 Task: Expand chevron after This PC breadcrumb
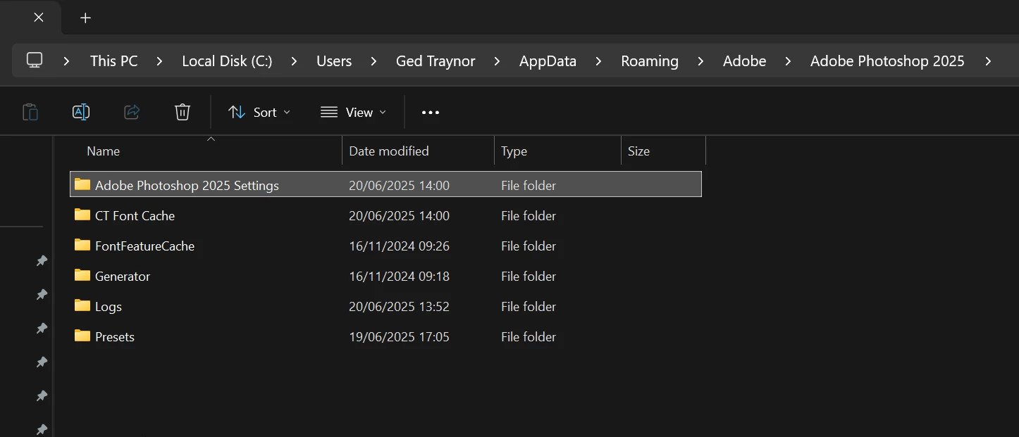pos(160,61)
